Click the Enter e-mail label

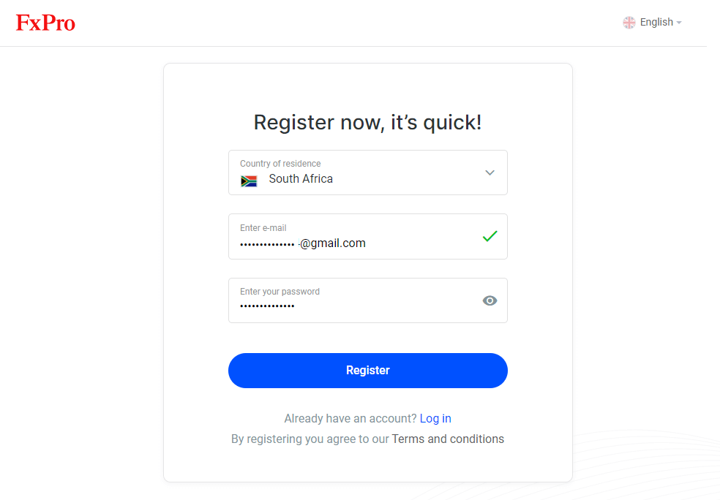point(263,228)
